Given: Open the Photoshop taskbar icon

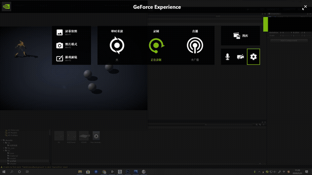Looking at the screenshot, I should 128,172.
